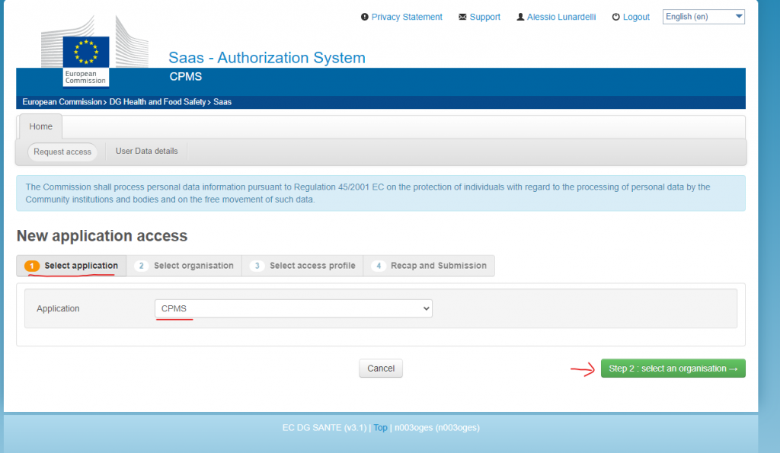
Task: Open the Home tab
Action: (41, 126)
